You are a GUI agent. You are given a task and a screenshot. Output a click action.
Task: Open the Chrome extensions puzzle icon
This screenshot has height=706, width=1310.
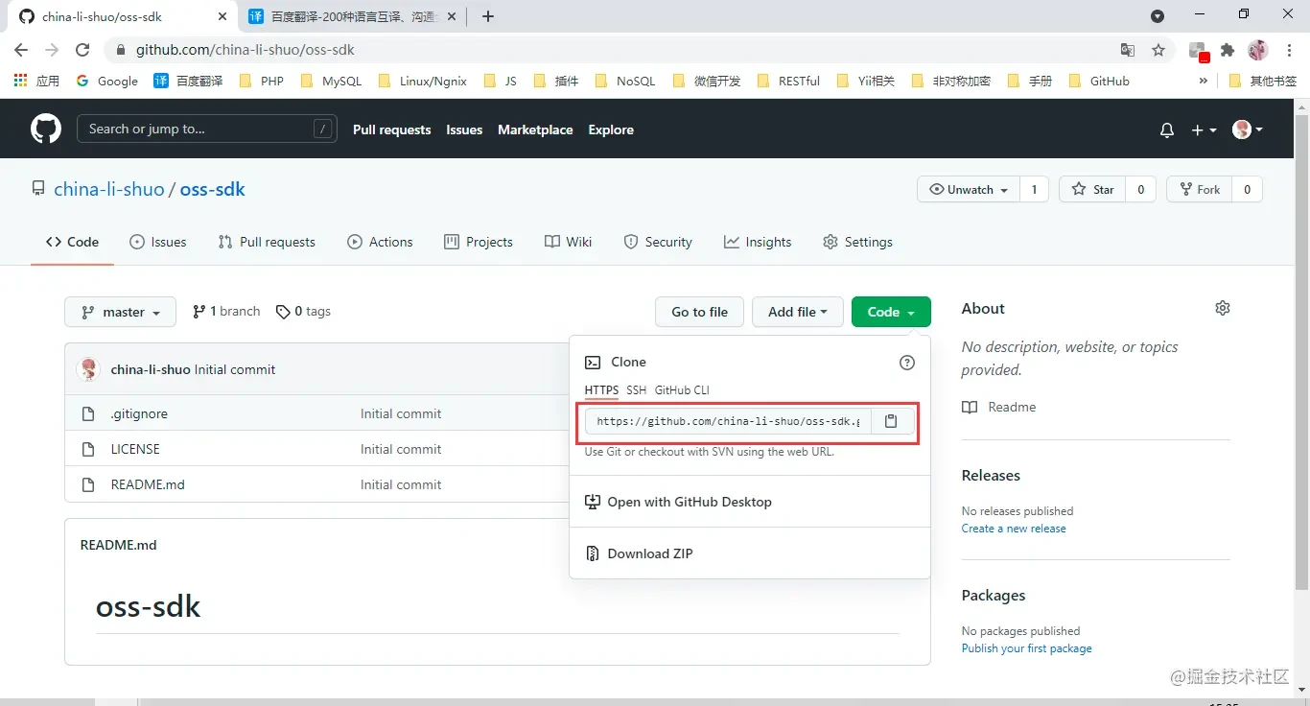pyautogui.click(x=1227, y=50)
